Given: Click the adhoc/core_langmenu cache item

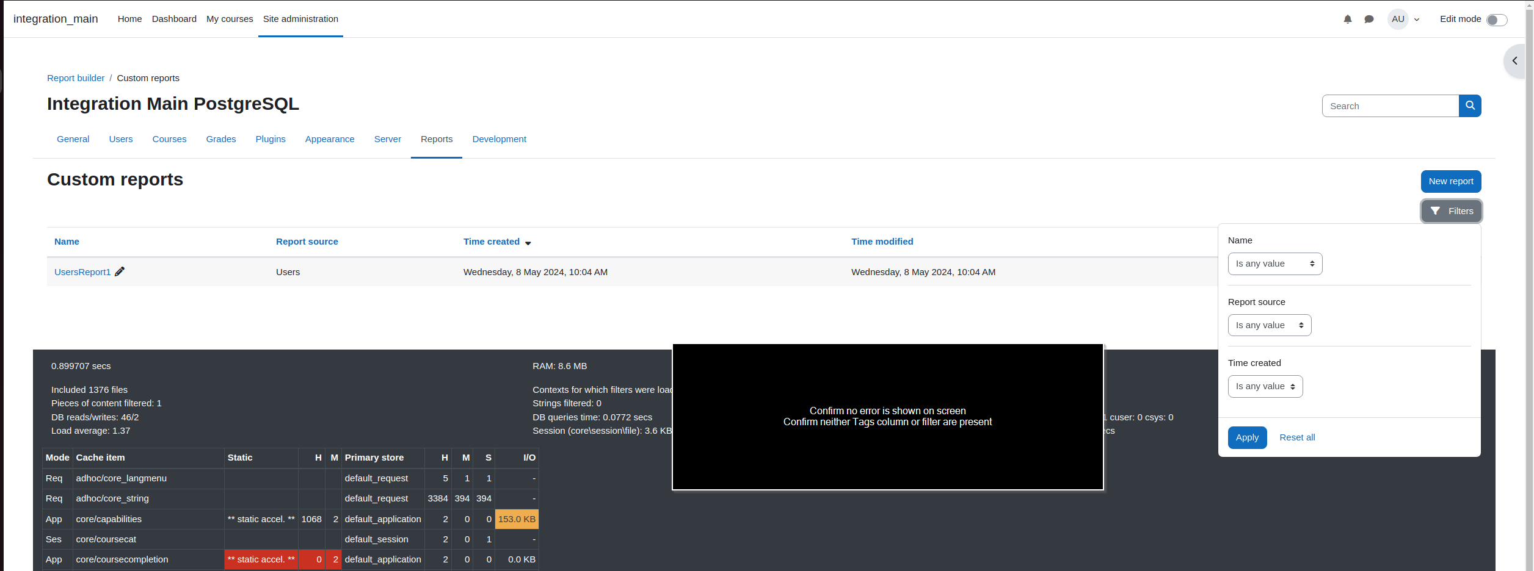Looking at the screenshot, I should click(121, 478).
